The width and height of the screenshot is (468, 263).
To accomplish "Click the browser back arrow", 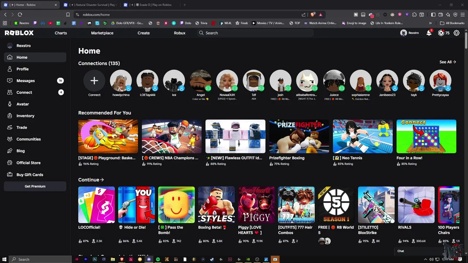I will (x=5, y=15).
